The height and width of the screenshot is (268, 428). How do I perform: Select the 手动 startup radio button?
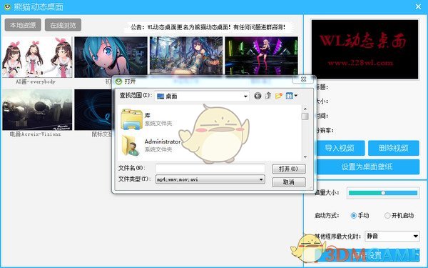pos(354,216)
